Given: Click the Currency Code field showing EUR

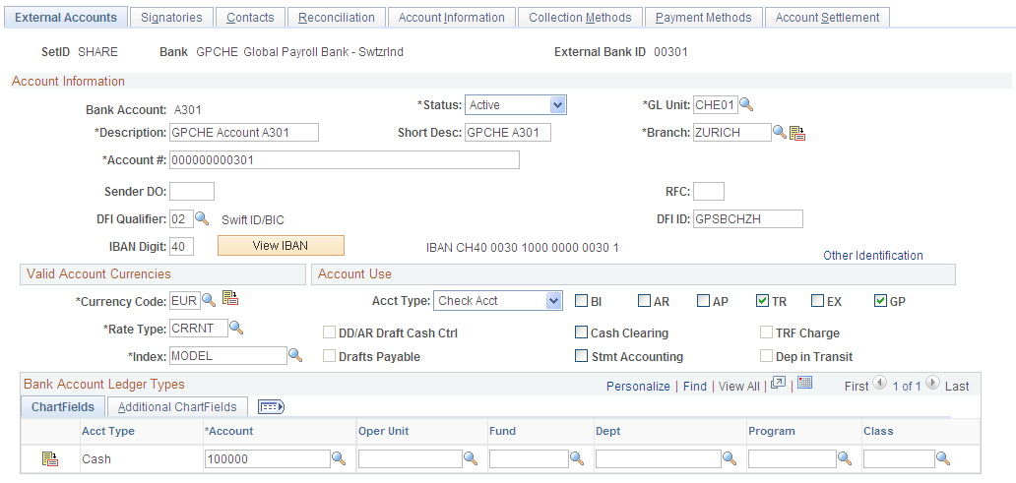Looking at the screenshot, I should pos(185,300).
